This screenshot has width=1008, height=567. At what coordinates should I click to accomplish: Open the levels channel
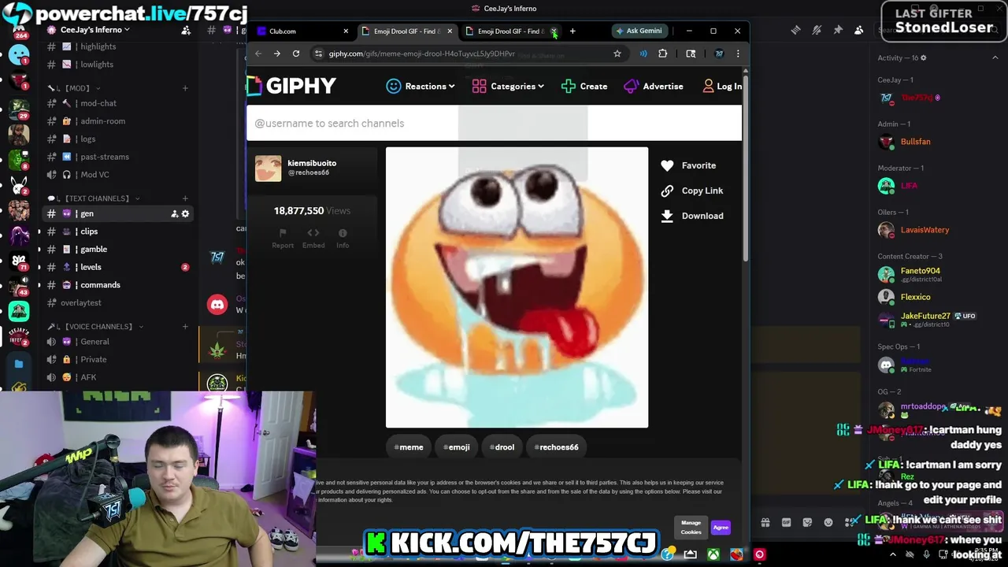coord(118,267)
